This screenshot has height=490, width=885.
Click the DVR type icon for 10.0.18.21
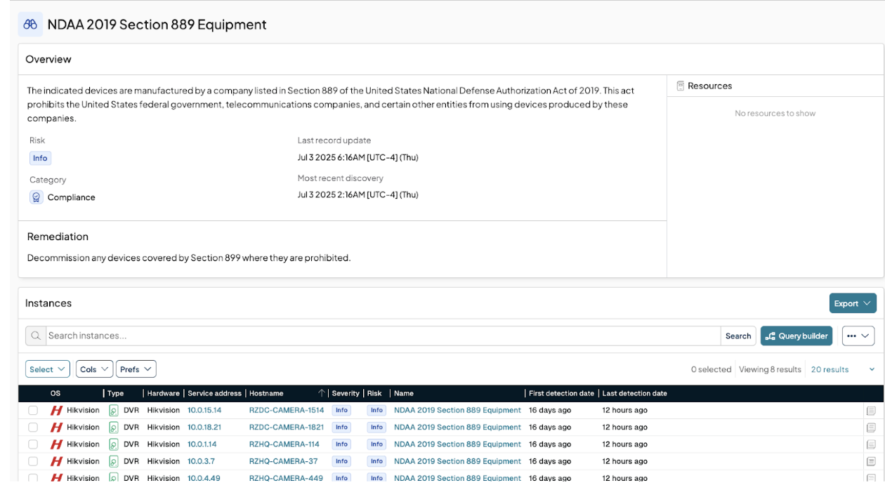click(x=114, y=428)
